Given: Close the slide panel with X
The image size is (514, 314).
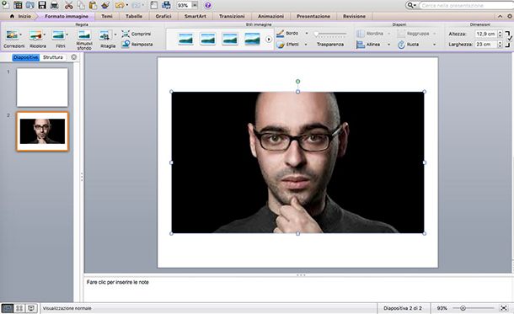Looking at the screenshot, I should (x=74, y=57).
